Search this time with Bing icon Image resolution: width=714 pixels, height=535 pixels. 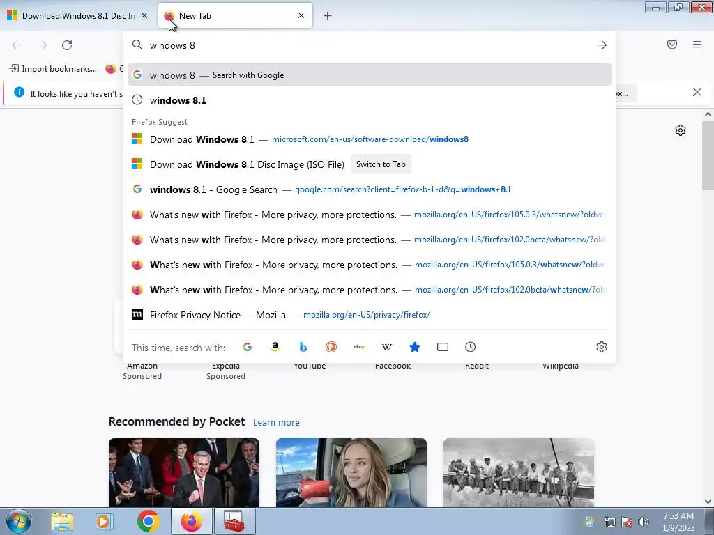pyautogui.click(x=303, y=347)
